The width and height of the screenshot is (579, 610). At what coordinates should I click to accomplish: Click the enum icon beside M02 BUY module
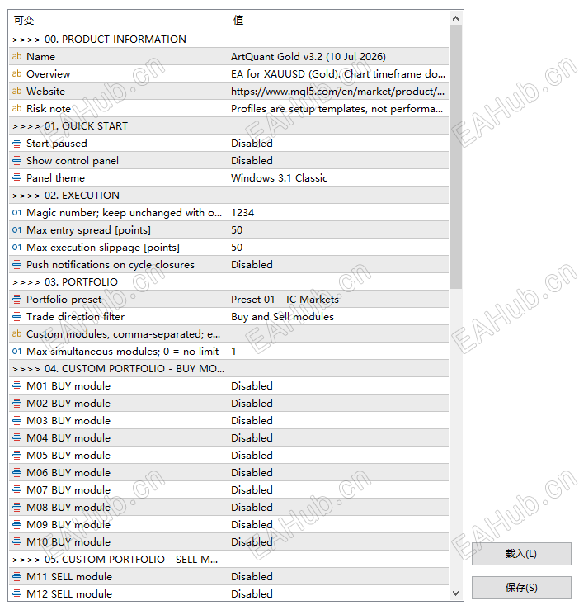(x=16, y=403)
